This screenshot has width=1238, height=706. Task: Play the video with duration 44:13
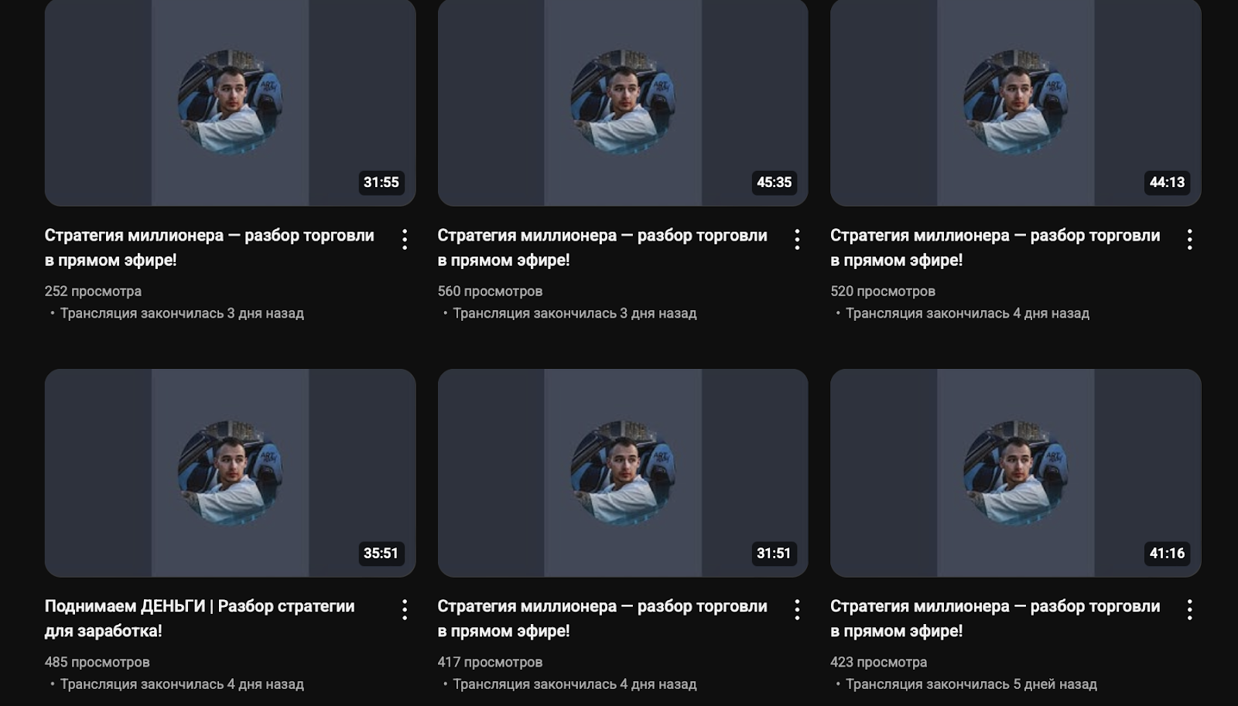1015,102
